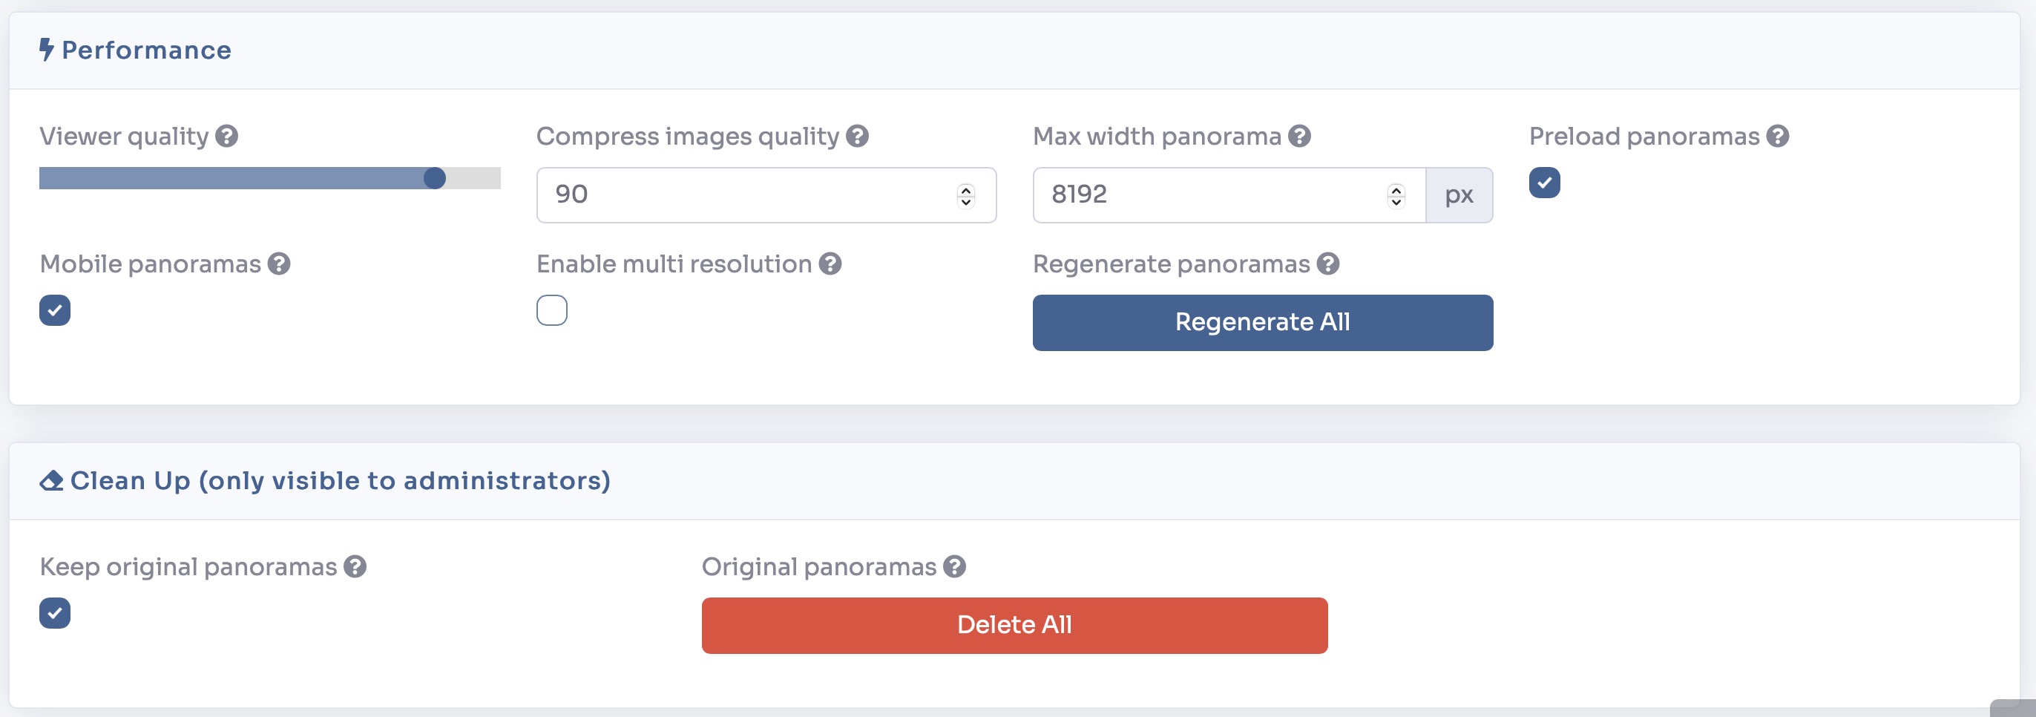Image resolution: width=2036 pixels, height=717 pixels.
Task: Click the Compress images quality help icon
Action: tap(857, 136)
